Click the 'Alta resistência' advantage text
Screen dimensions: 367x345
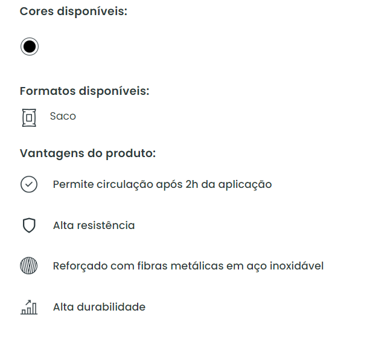click(x=94, y=225)
